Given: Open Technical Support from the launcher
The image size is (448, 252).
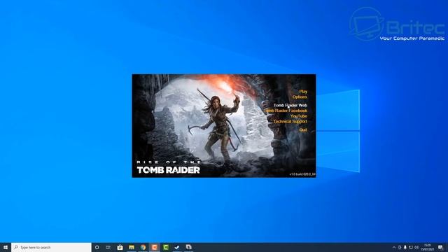Looking at the screenshot, I should (290, 121).
